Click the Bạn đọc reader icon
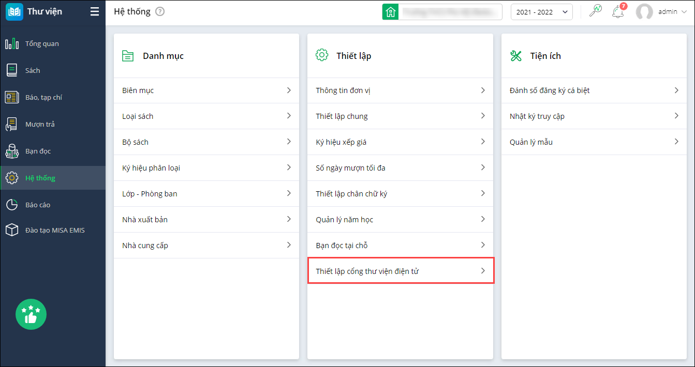This screenshot has height=367, width=695. [12, 151]
